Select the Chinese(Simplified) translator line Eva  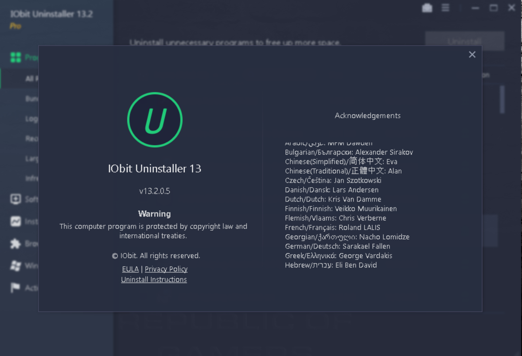tap(341, 161)
